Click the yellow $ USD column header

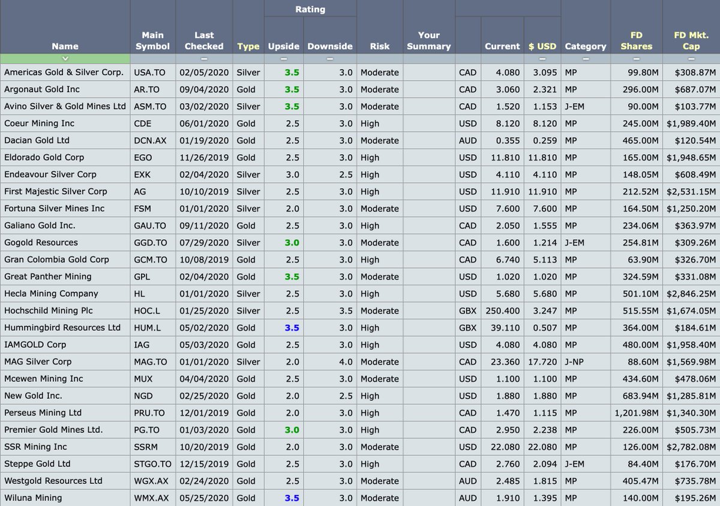pyautogui.click(x=542, y=46)
